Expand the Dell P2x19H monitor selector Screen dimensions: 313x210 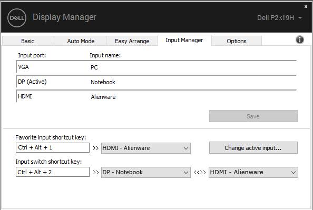coord(279,18)
